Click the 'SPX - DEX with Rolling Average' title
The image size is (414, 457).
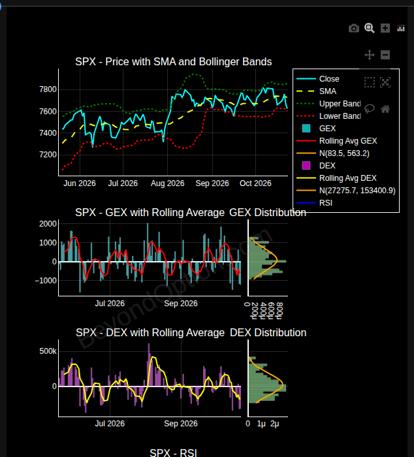pyautogui.click(x=150, y=332)
